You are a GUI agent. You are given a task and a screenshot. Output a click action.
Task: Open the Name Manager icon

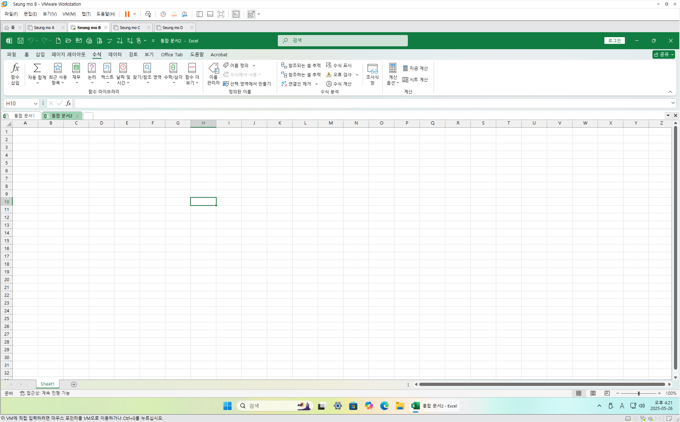pos(213,68)
